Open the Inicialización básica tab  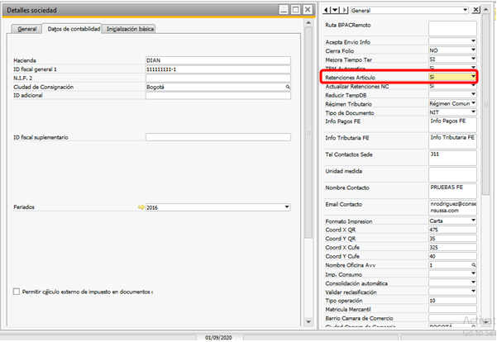pos(131,29)
